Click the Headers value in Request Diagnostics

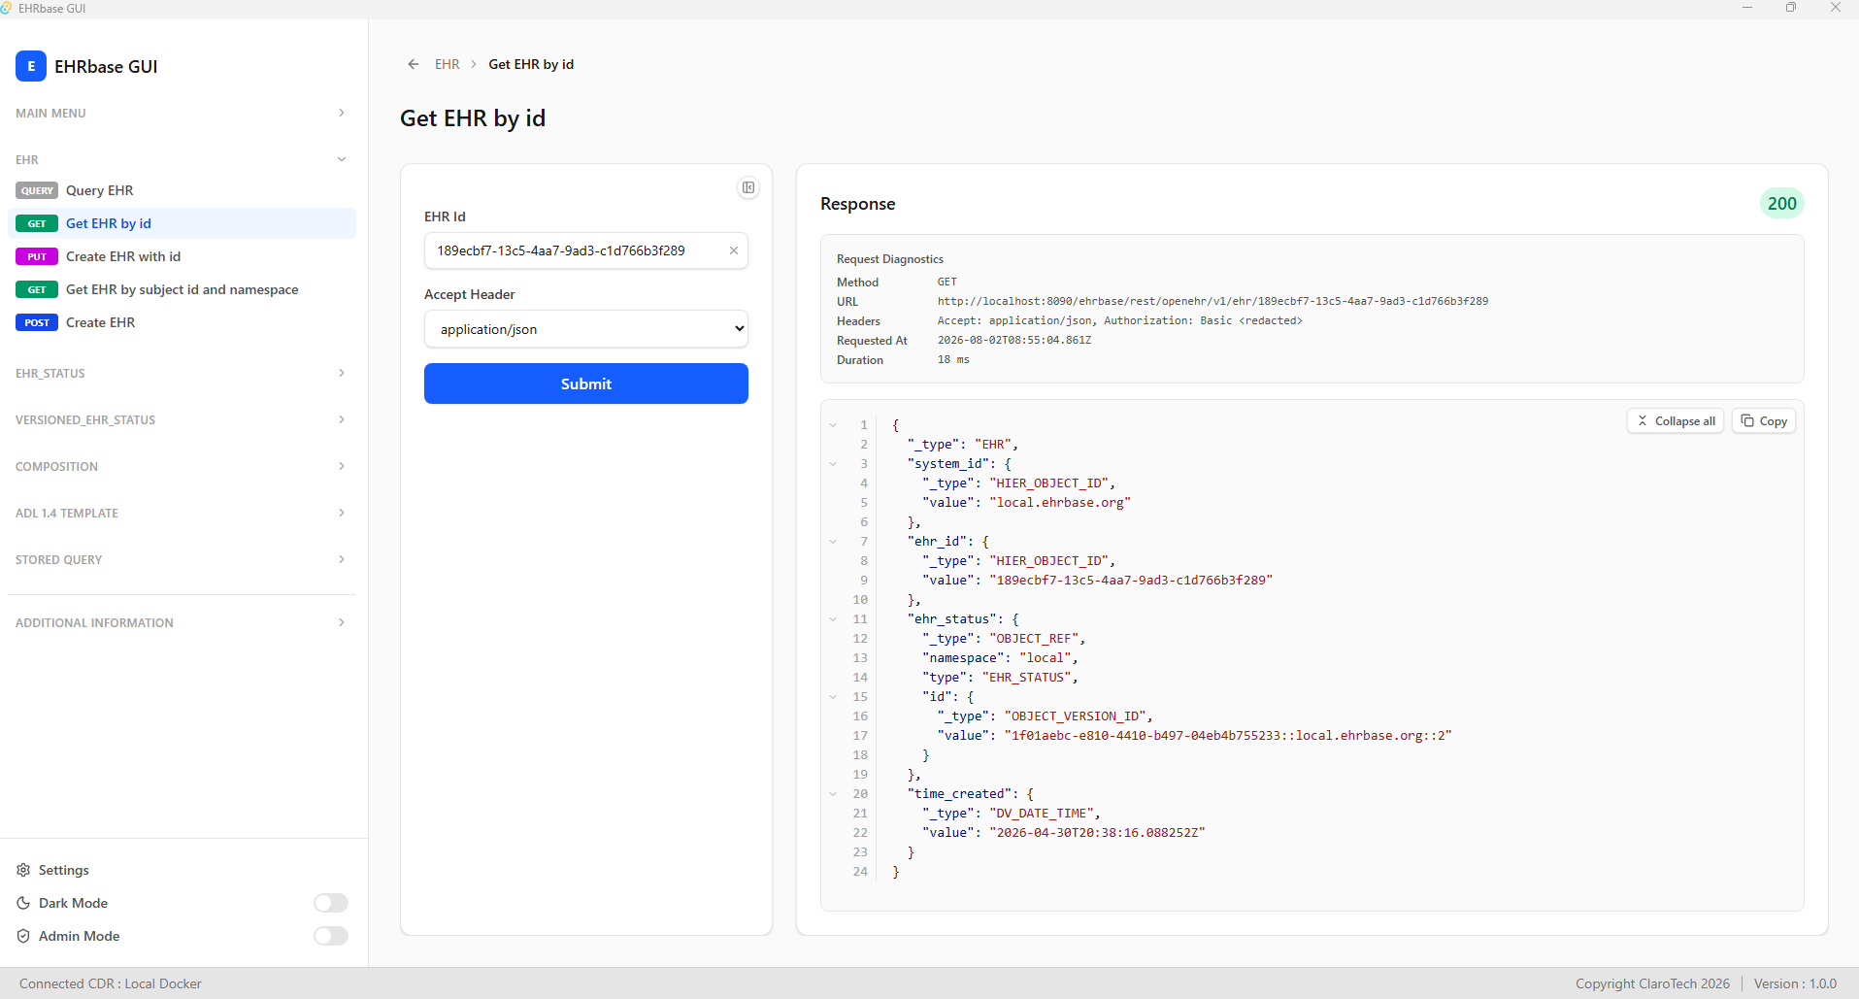pyautogui.click(x=1119, y=320)
